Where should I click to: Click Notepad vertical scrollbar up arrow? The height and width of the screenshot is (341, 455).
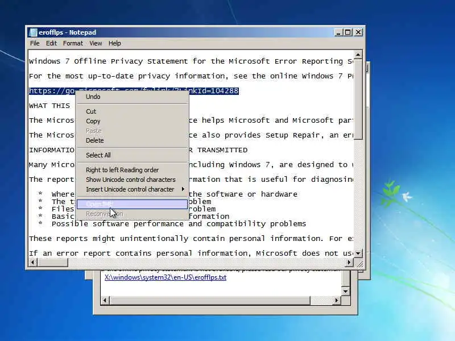(358, 55)
